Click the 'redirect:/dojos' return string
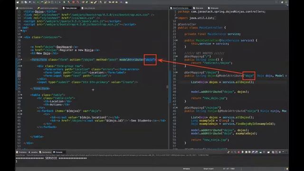Viewport: 304px width, 171px height. tap(217, 63)
